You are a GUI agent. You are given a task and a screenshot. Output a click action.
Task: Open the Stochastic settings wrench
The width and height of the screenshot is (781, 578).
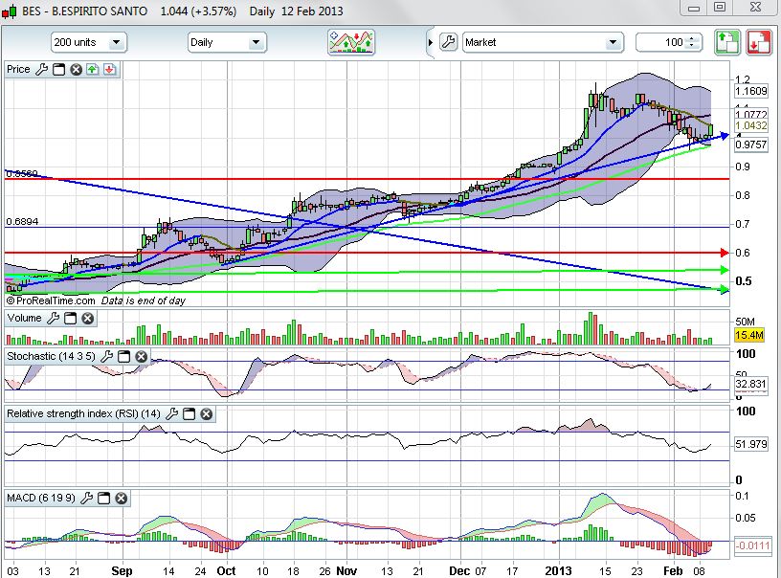click(106, 356)
